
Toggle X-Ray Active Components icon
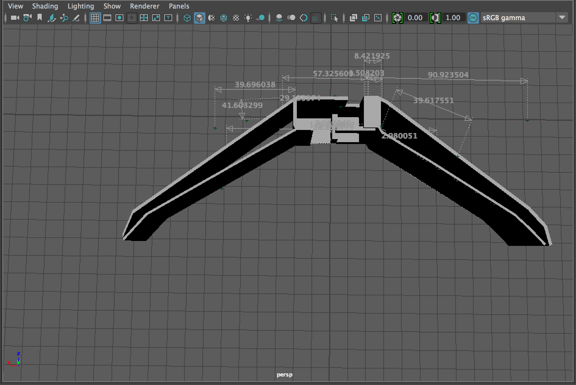coord(366,18)
